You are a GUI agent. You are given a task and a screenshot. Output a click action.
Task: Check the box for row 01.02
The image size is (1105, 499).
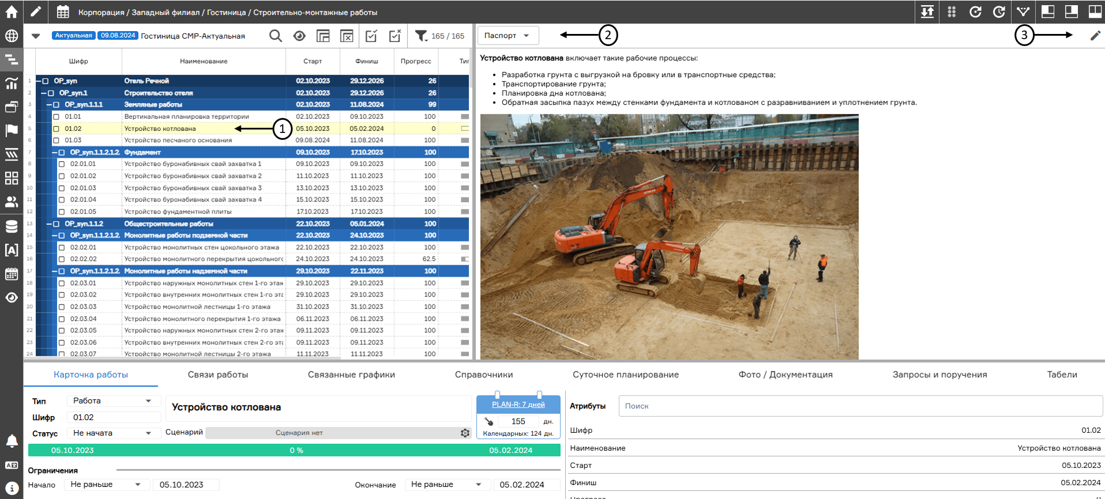[56, 129]
